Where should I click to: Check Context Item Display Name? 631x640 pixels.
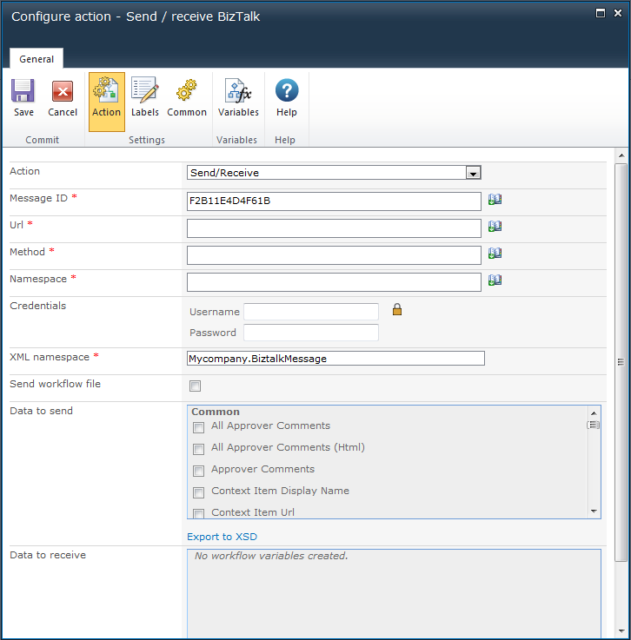tap(198, 492)
